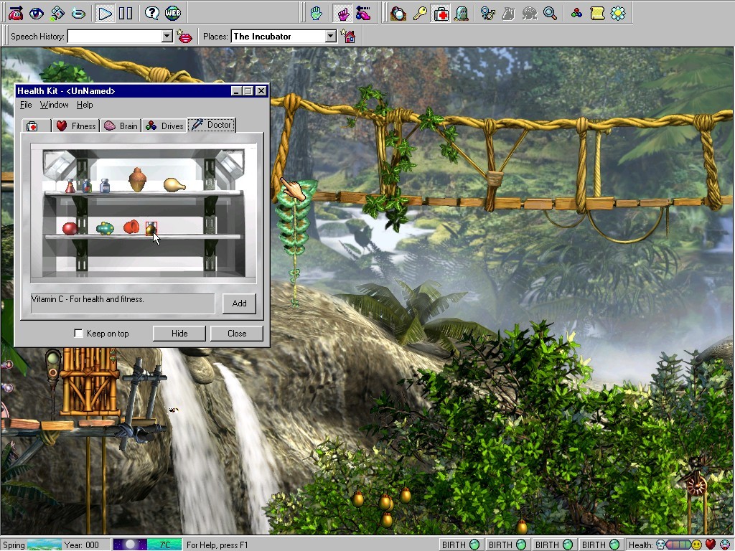Viewport: 735px width, 551px height.
Task: Click the purple creature arrow icon
Action: 363,13
